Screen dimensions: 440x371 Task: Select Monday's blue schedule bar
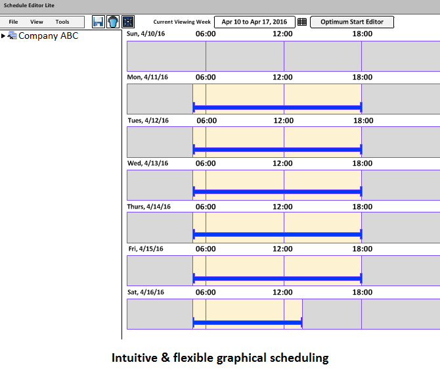[x=277, y=107]
